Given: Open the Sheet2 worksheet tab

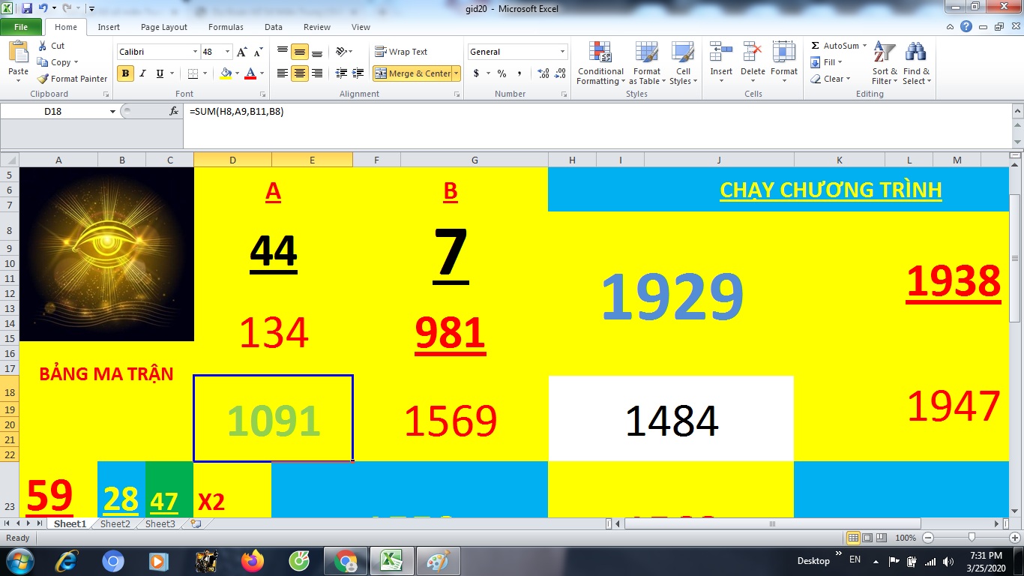Looking at the screenshot, I should [x=115, y=524].
